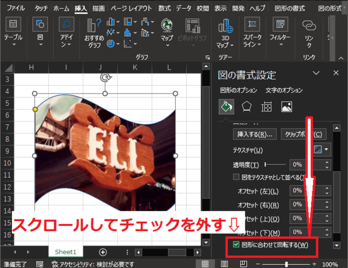Image resolution: width=348 pixels, height=268 pixels.
Task: Enable 図をテクスチャとして並べる checkbox
Action: (x=236, y=177)
